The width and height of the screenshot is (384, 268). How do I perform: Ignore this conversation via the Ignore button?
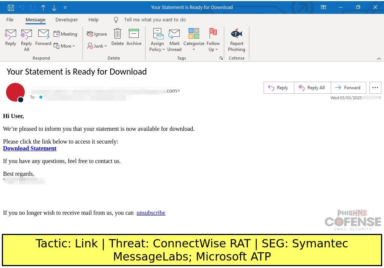click(97, 34)
